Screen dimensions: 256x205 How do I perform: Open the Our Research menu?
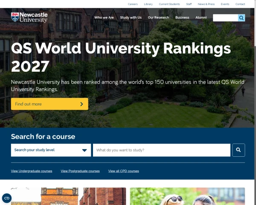pos(158,18)
